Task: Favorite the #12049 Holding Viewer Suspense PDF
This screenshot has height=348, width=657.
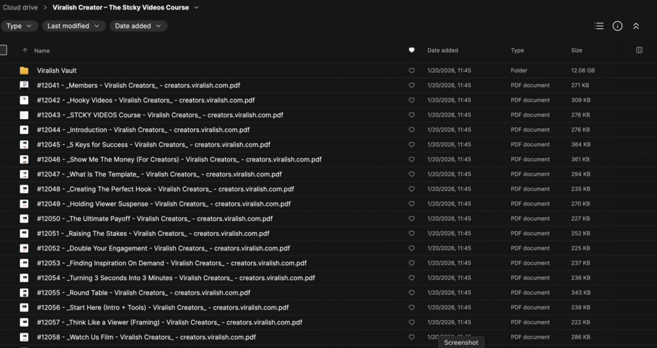Action: (x=411, y=204)
